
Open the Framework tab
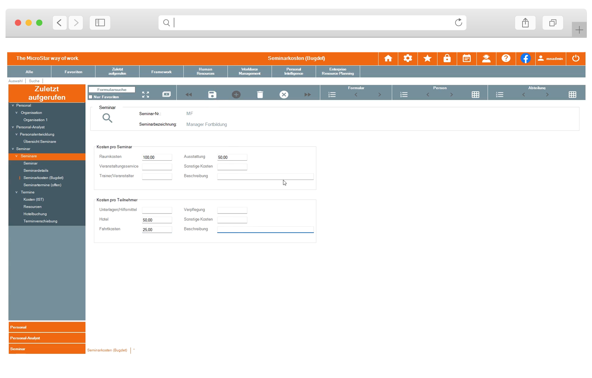161,72
